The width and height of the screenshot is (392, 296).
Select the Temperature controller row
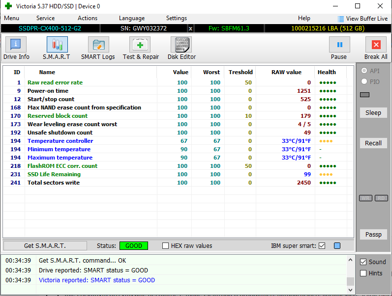tap(178, 141)
